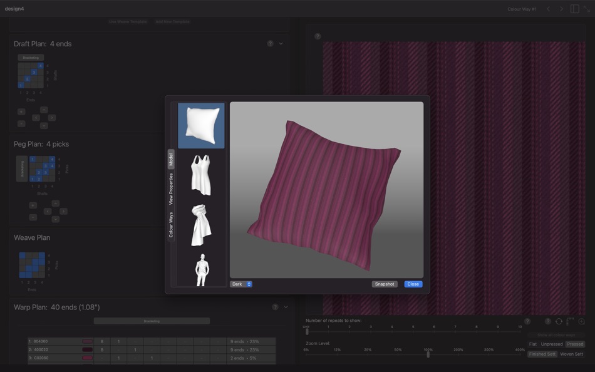
Task: Click Bracketing bar in Warp Plan
Action: coord(152,321)
